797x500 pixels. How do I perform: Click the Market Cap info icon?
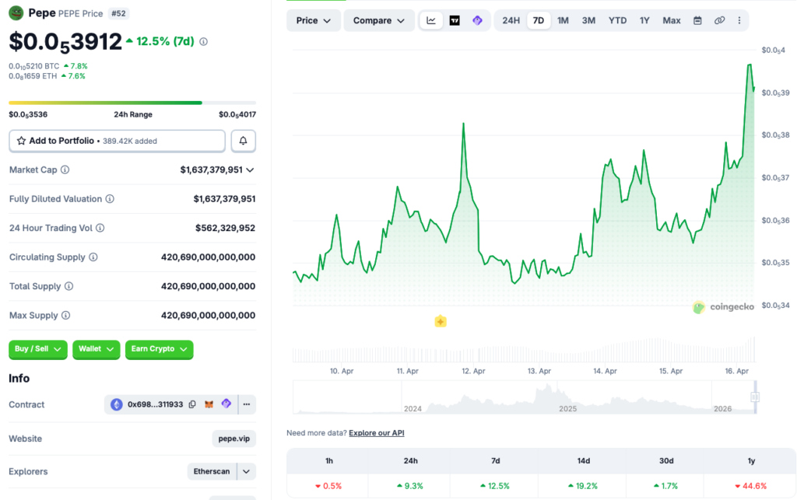pos(65,170)
